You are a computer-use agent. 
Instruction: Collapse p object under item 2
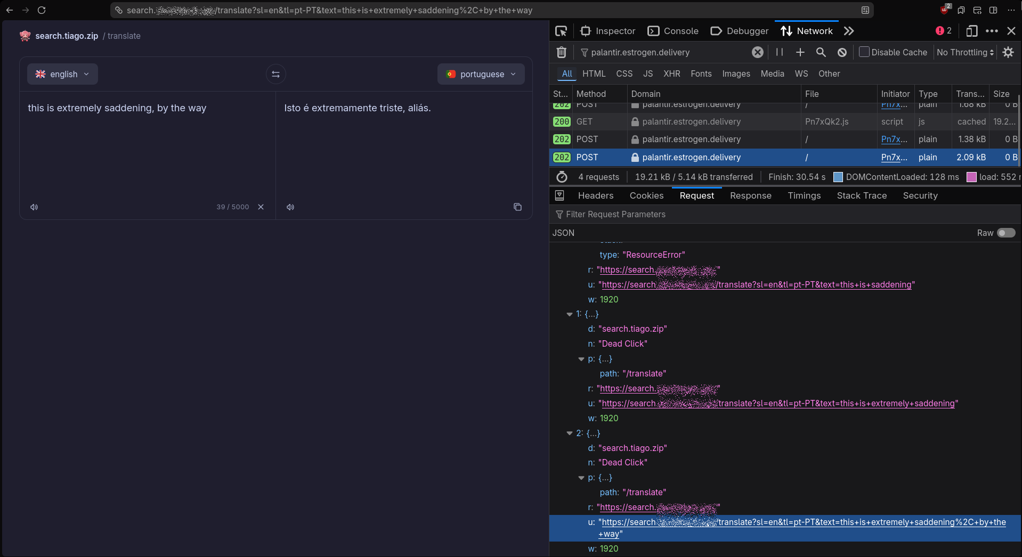[x=581, y=478]
